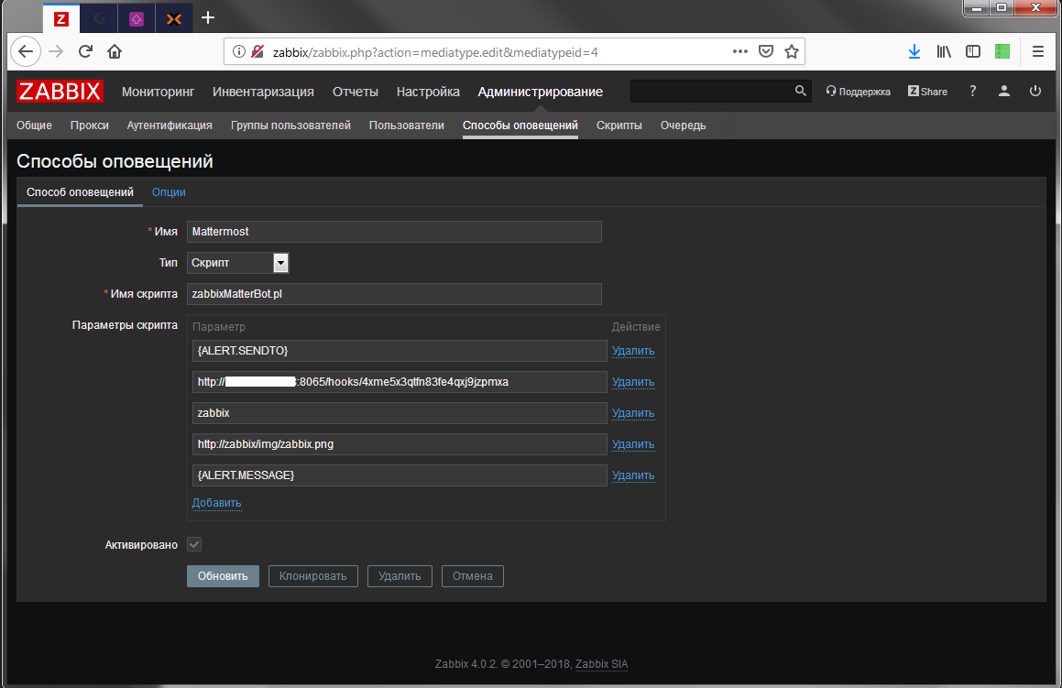Viewport: 1062px width, 688px height.
Task: Open Способы оповещений submenu item
Action: (x=520, y=126)
